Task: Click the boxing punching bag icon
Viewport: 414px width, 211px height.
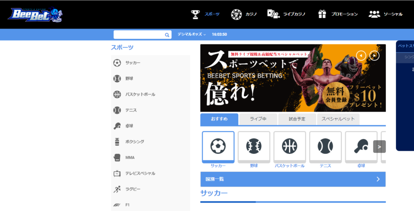Action: [117, 142]
